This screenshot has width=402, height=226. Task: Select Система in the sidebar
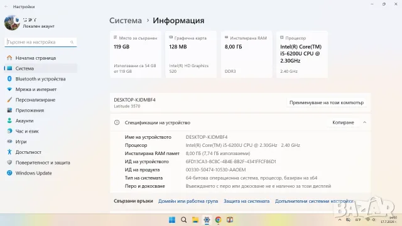pyautogui.click(x=40, y=68)
